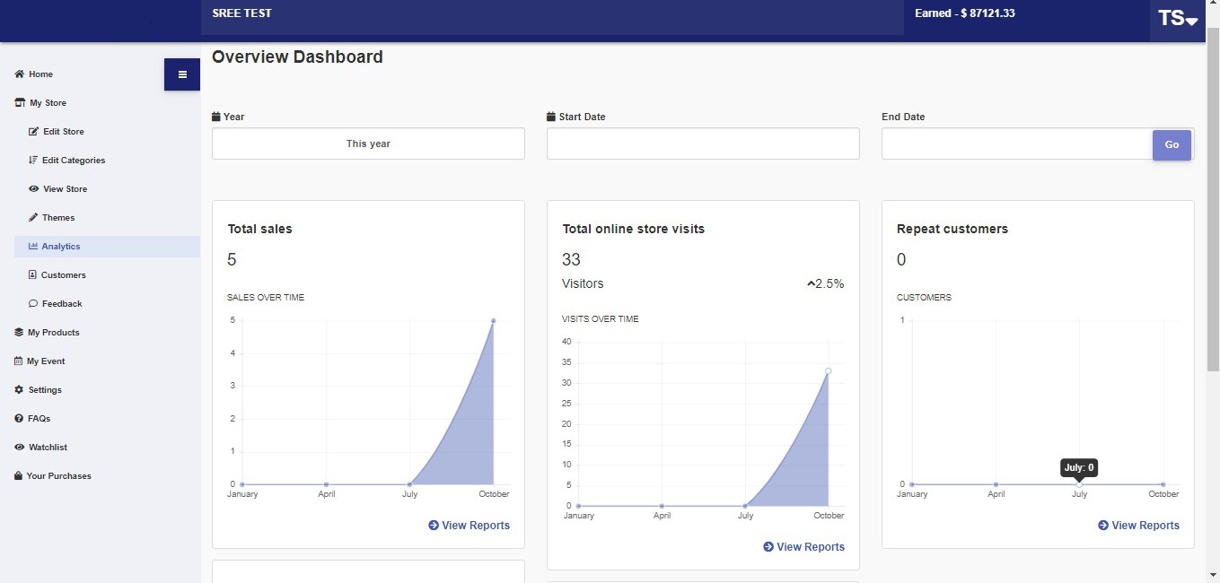The width and height of the screenshot is (1220, 583).
Task: Open View Reports under Total sales
Action: [x=469, y=526]
